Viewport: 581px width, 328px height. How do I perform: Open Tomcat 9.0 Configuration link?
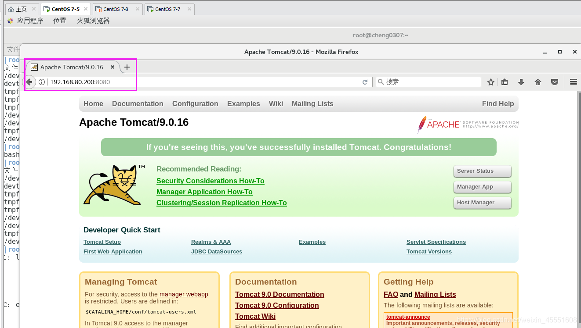pos(277,306)
